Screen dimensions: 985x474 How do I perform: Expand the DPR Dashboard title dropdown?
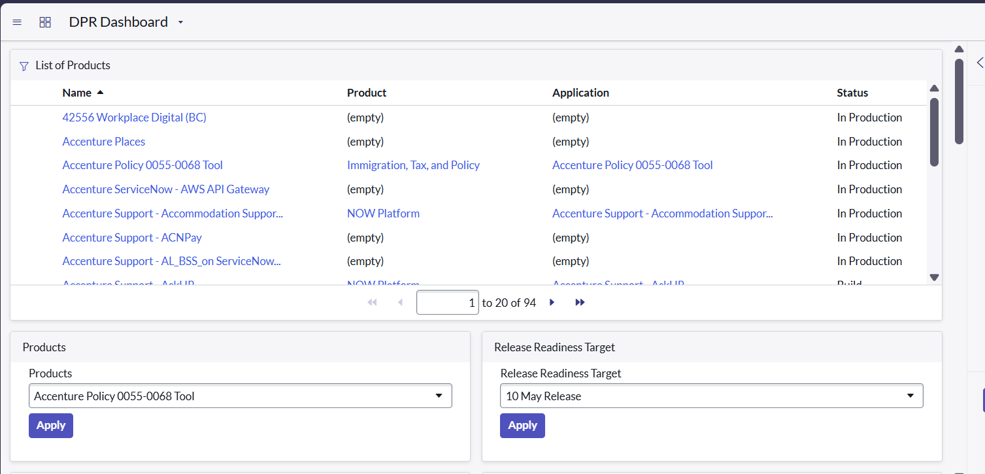point(181,22)
